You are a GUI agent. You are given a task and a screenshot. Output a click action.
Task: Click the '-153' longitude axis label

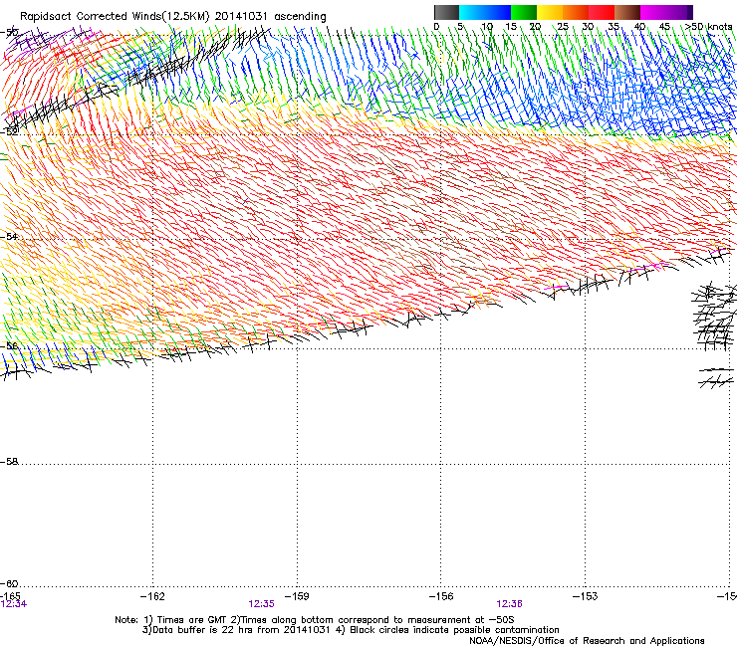tap(586, 596)
